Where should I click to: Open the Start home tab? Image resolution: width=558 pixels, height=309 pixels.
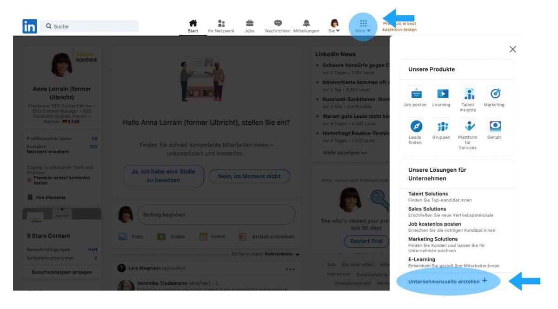tap(193, 27)
